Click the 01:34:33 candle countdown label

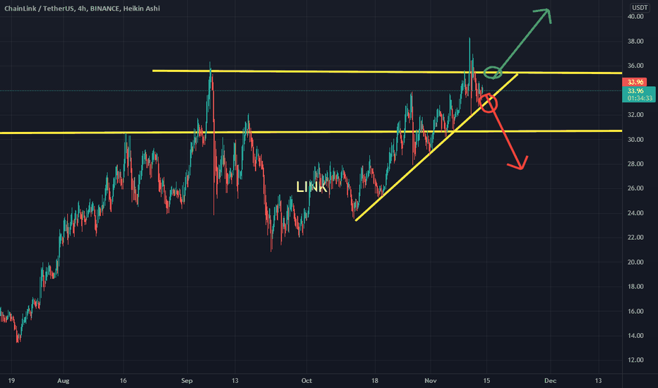tap(639, 98)
